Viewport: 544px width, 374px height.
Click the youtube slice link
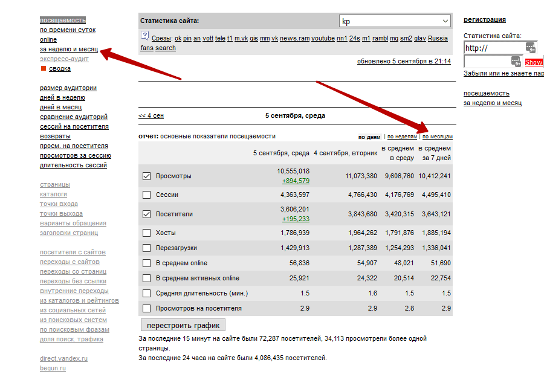point(323,39)
